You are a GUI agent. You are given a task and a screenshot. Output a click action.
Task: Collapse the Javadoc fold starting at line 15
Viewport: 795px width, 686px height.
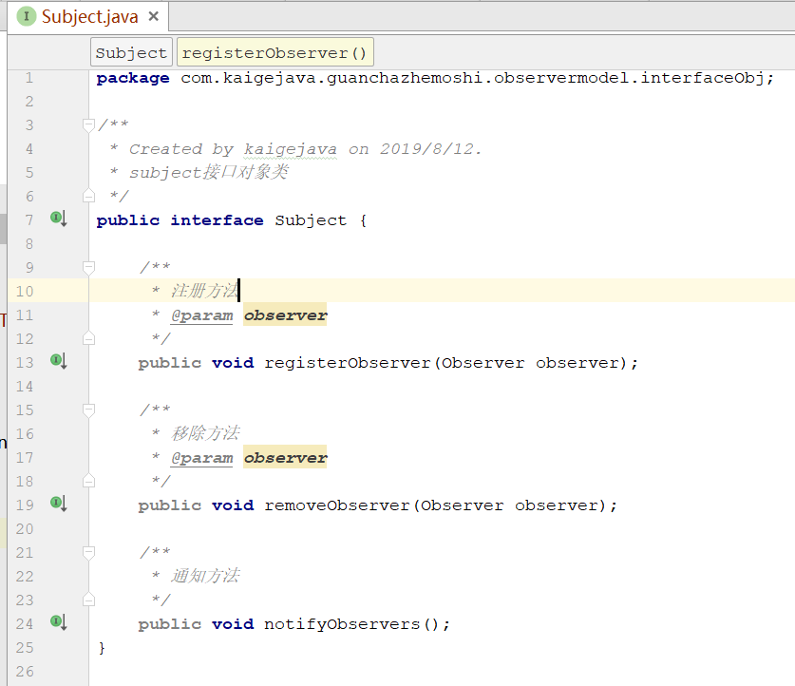[88, 410]
